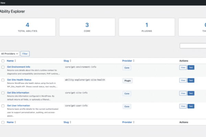206x137 pixels.
Task: Test the Get Site Health Status ability
Action: [x=191, y=80]
